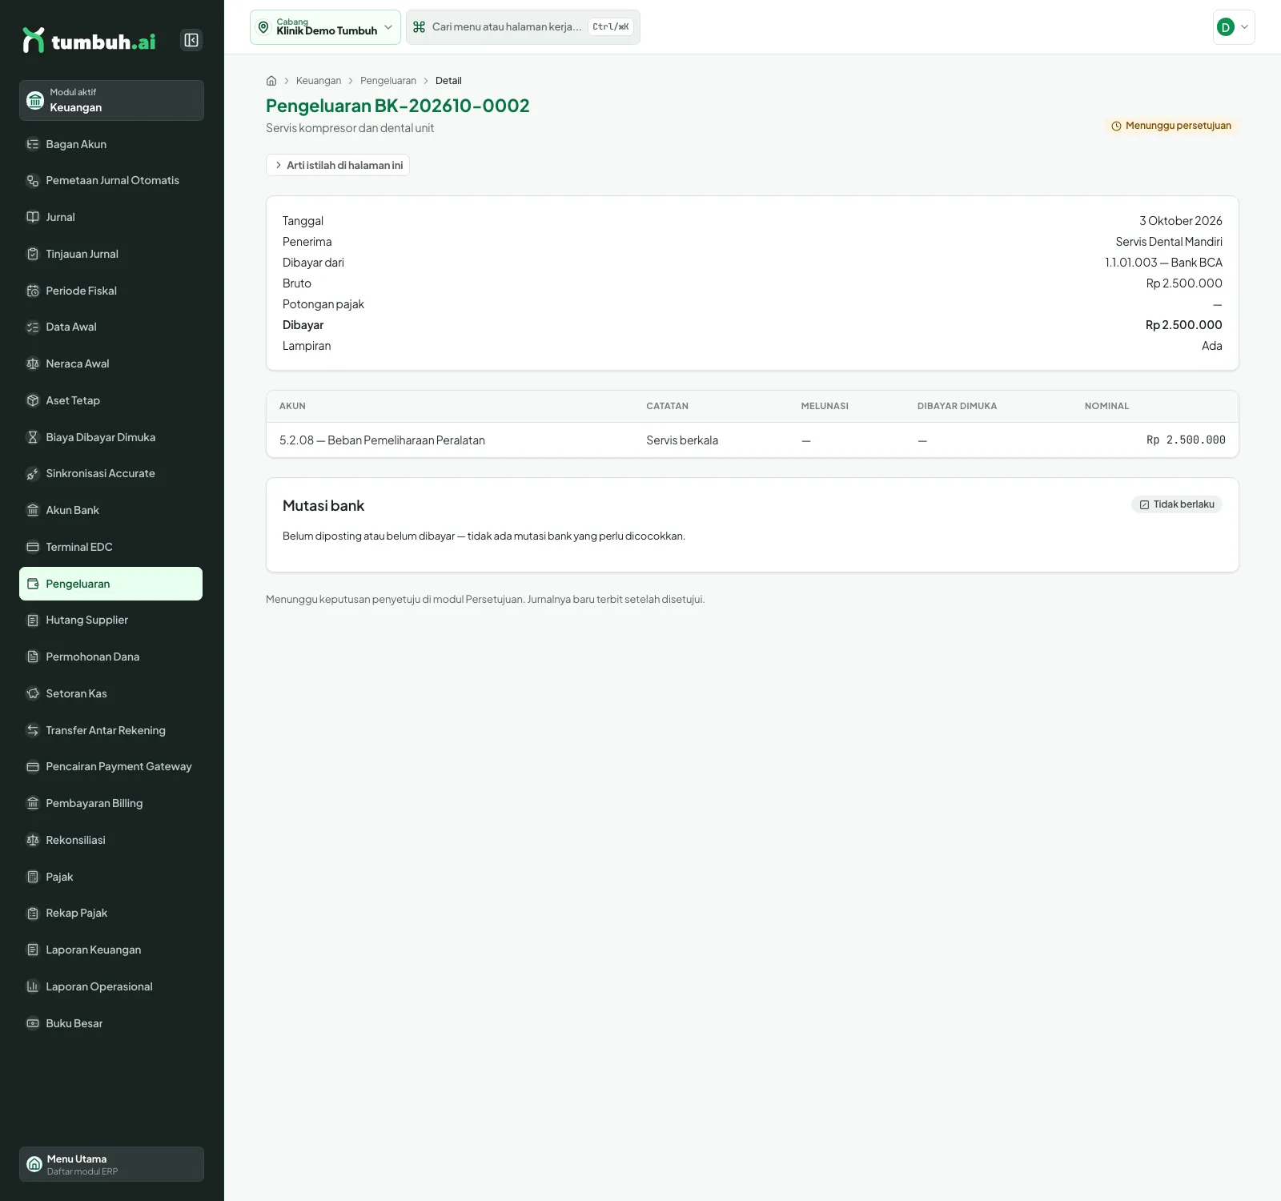
Task: Open the Cabang Klinik Demo Tumbuh dropdown
Action: point(325,27)
